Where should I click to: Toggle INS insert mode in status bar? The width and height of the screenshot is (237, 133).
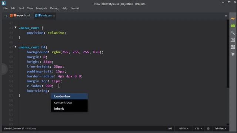pos(170,129)
